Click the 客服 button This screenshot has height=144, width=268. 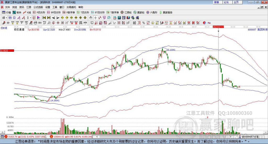[217, 2]
